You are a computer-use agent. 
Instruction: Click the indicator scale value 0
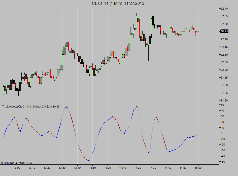click(x=222, y=133)
